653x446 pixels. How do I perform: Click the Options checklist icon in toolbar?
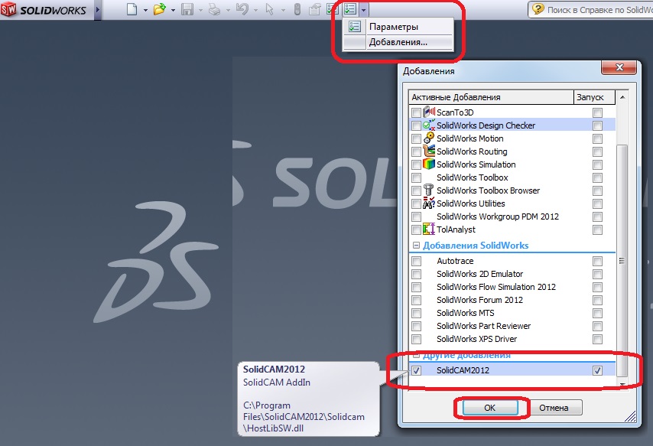coord(351,9)
